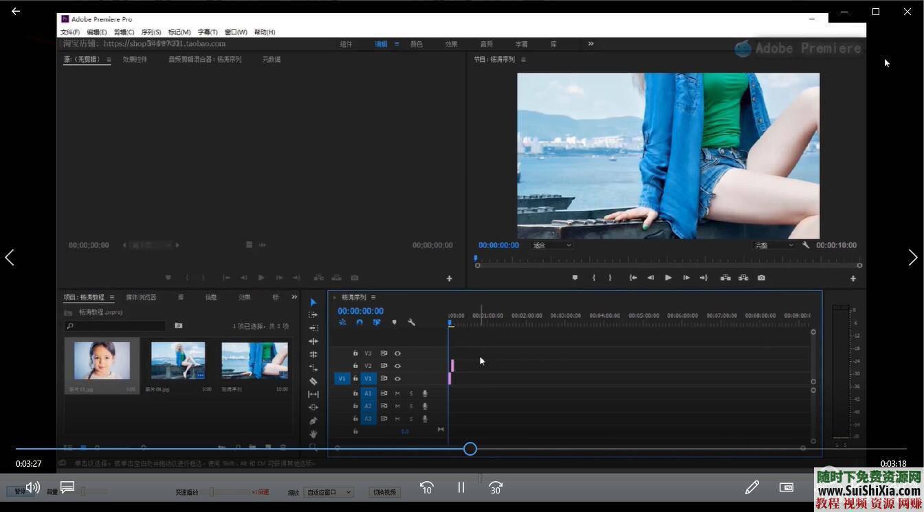
Task: Click the Add Marker icon under the program monitor
Action: point(575,277)
